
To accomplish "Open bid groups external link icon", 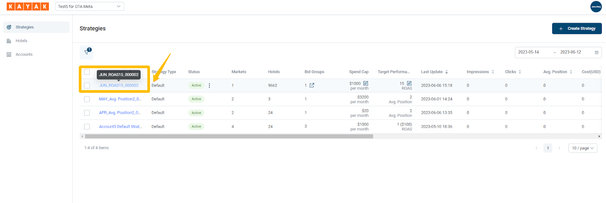I will click(312, 85).
